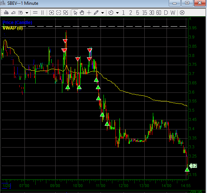Click the reset lines toolbar icon

tap(20, 13)
